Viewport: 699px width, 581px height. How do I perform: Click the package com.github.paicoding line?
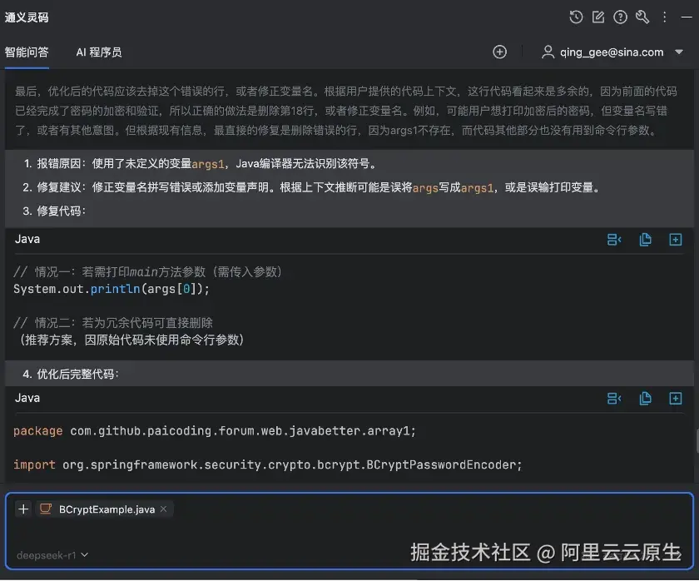(x=215, y=430)
